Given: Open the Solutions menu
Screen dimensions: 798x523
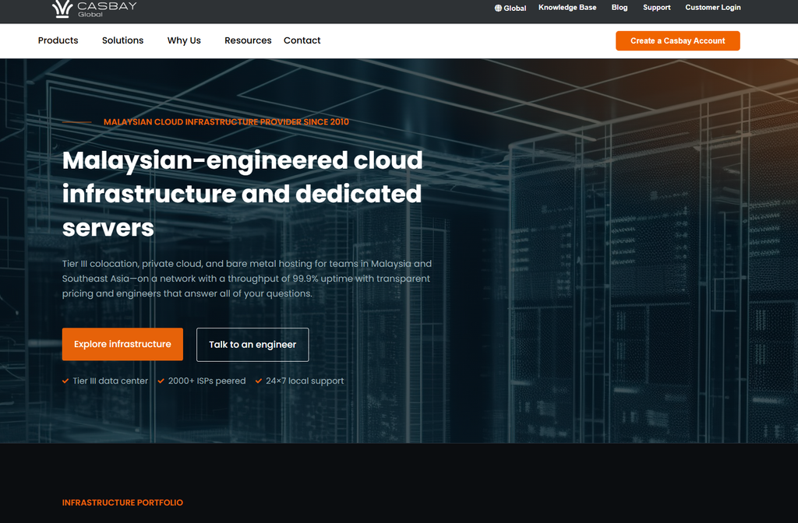Looking at the screenshot, I should [x=122, y=40].
